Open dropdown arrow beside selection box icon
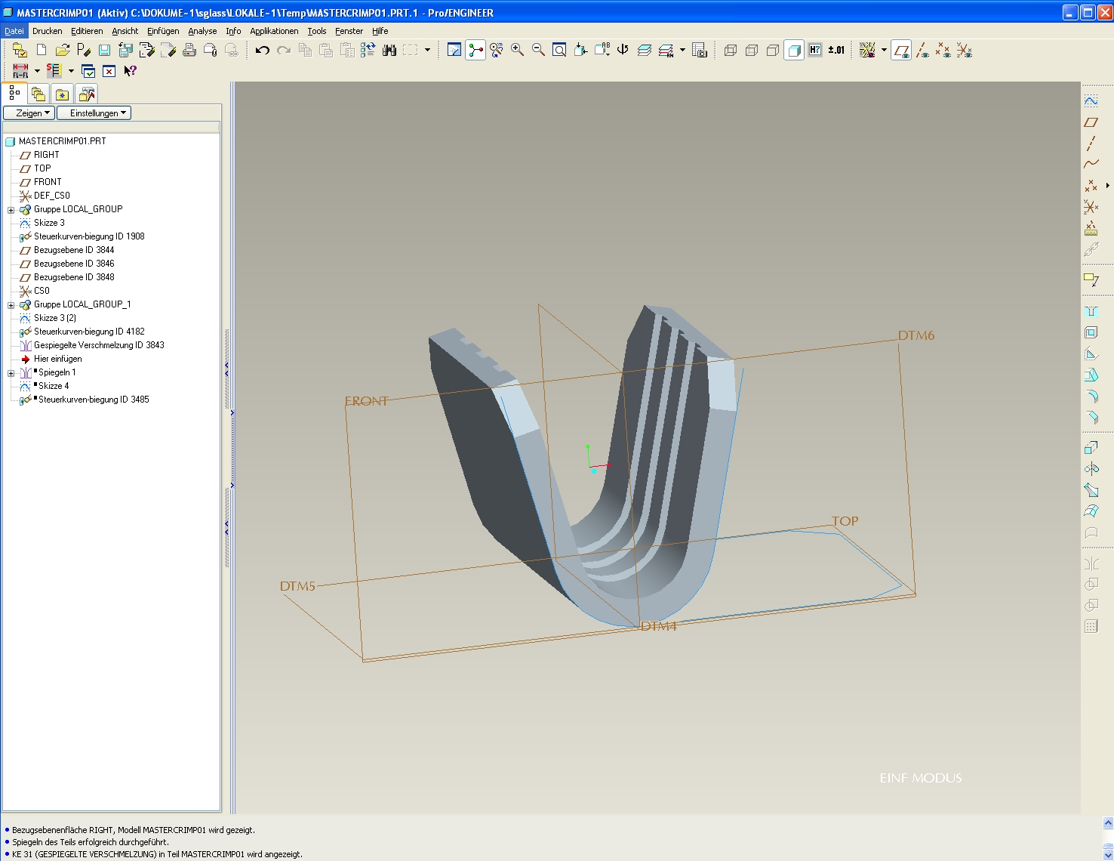1114x861 pixels. pyautogui.click(x=427, y=50)
